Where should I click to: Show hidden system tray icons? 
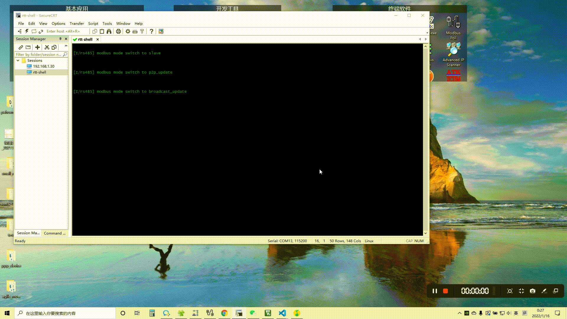pos(460,313)
